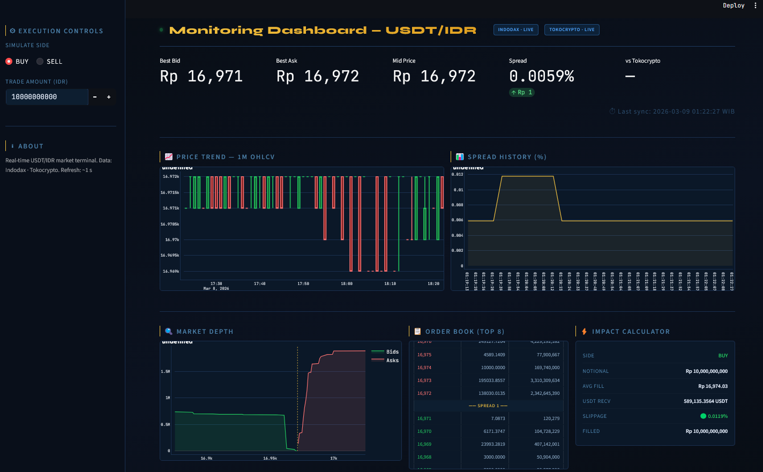
Task: Click the Deploy button
Action: click(x=734, y=5)
